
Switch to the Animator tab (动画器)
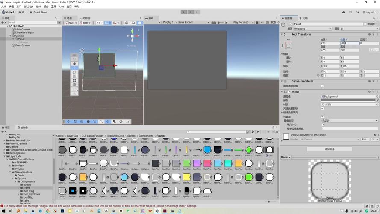pos(85,18)
